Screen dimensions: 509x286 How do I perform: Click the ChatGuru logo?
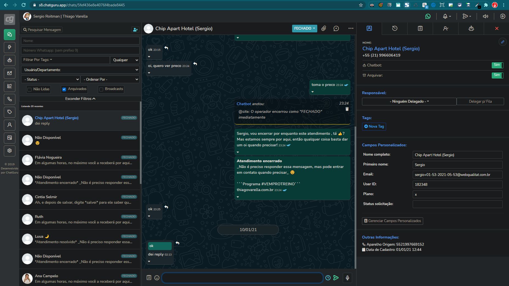(10, 19)
